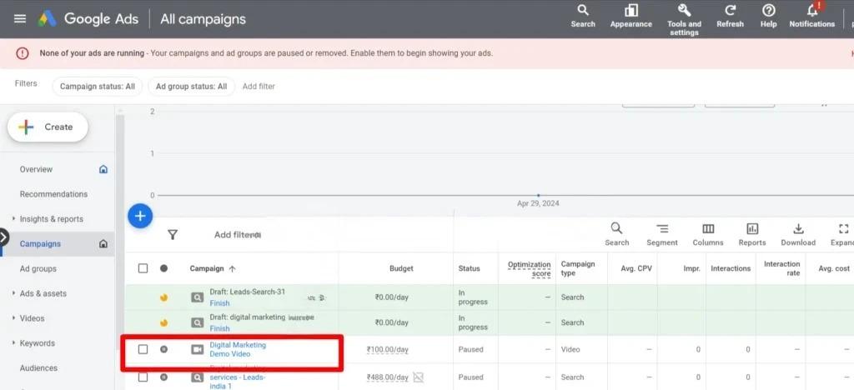Click Campaign type column header
The image size is (854, 390).
pyautogui.click(x=578, y=268)
